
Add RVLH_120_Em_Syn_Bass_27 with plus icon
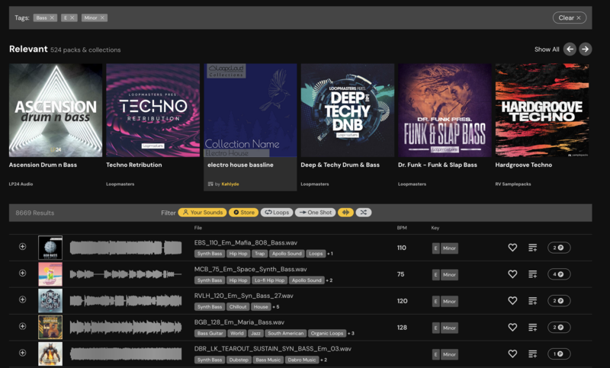(x=23, y=299)
